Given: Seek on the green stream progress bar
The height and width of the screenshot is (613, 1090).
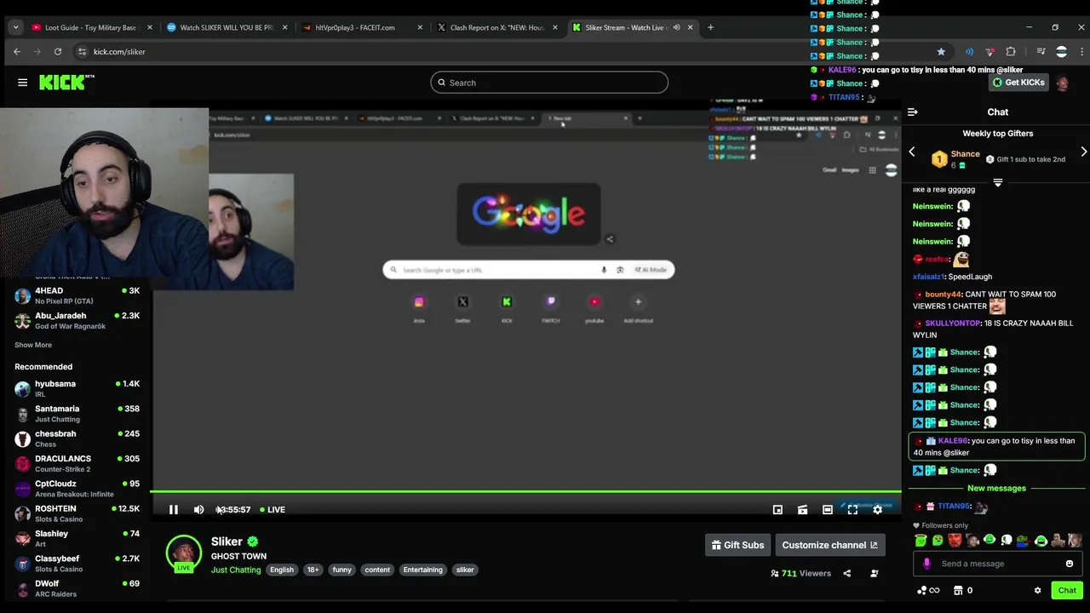Looking at the screenshot, I should point(525,491).
